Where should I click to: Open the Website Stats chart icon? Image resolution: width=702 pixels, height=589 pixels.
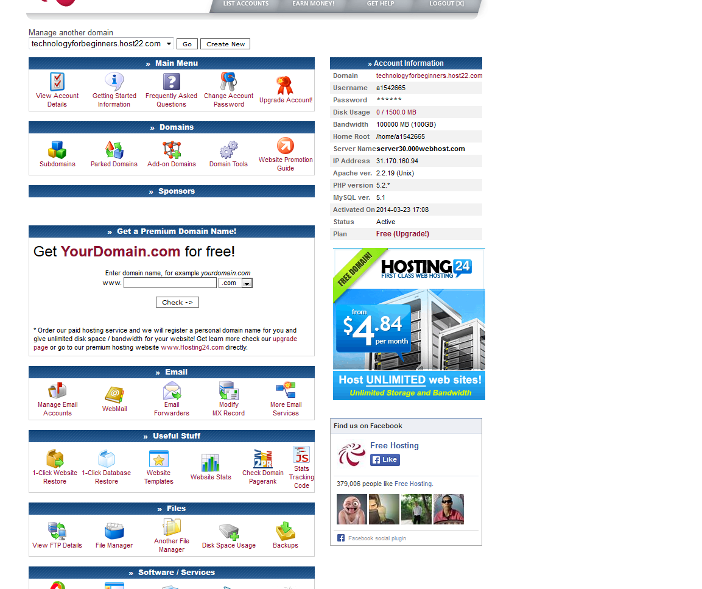point(211,463)
